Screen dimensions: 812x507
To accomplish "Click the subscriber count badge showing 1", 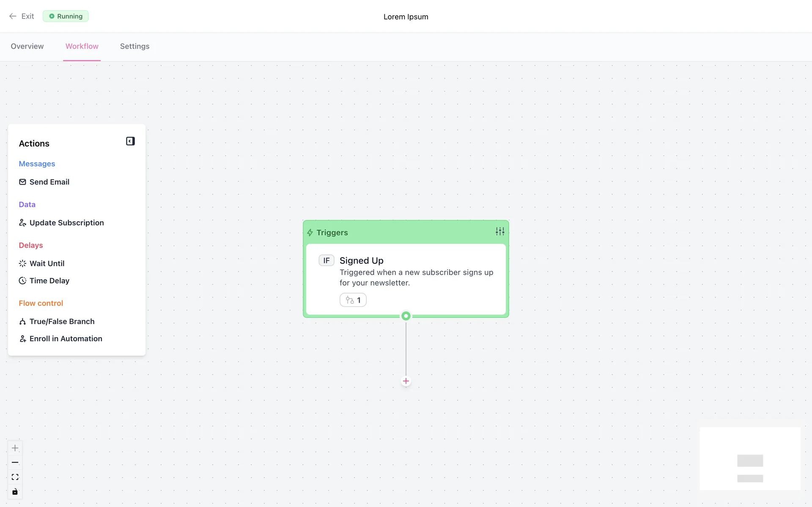I will [x=353, y=300].
